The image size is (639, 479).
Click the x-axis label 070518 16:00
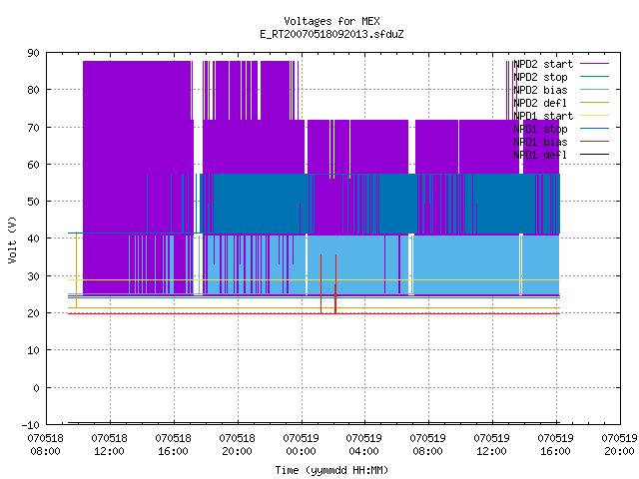pyautogui.click(x=174, y=445)
